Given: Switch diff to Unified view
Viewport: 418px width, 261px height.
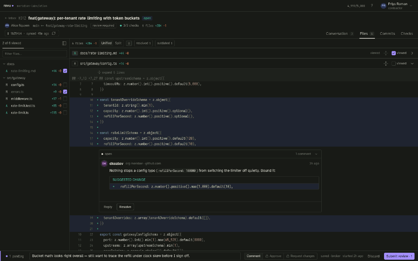Looking at the screenshot, I should (x=106, y=43).
